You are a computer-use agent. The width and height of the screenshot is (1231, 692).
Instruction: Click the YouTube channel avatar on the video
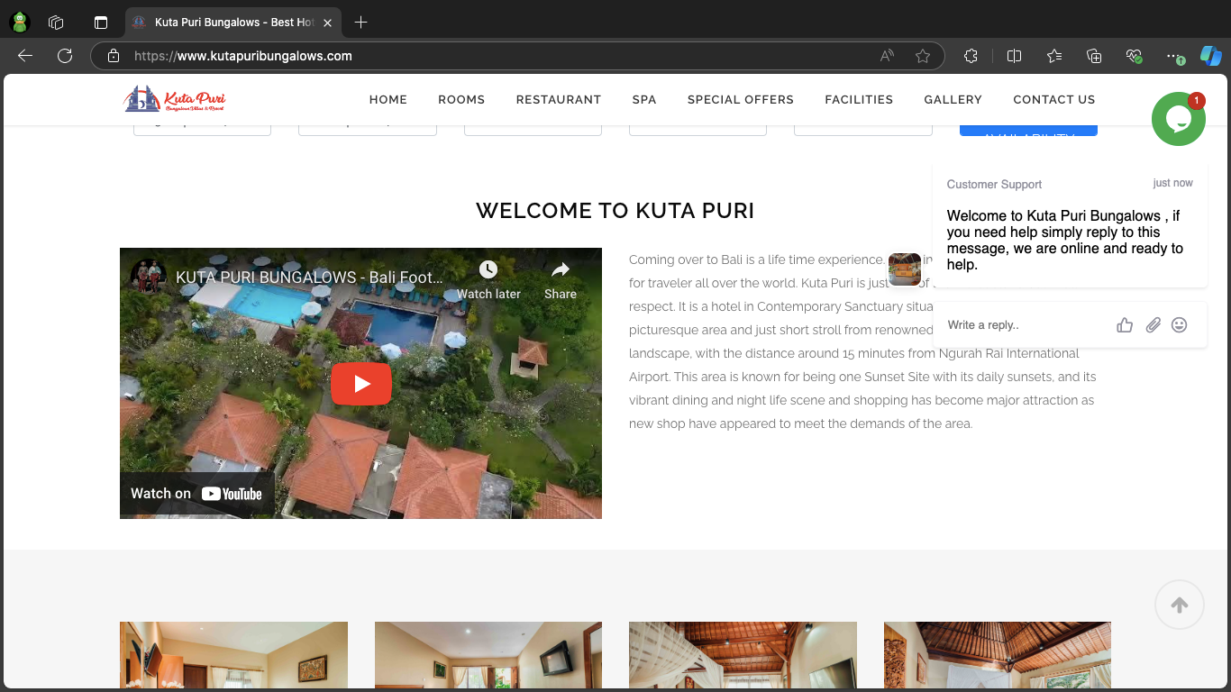coord(149,277)
